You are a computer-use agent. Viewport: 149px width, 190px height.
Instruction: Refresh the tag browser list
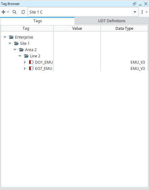[23, 12]
